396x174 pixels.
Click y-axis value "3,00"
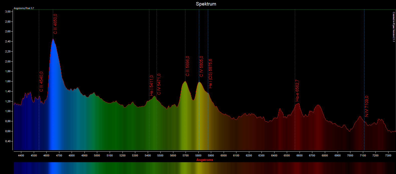8,12
